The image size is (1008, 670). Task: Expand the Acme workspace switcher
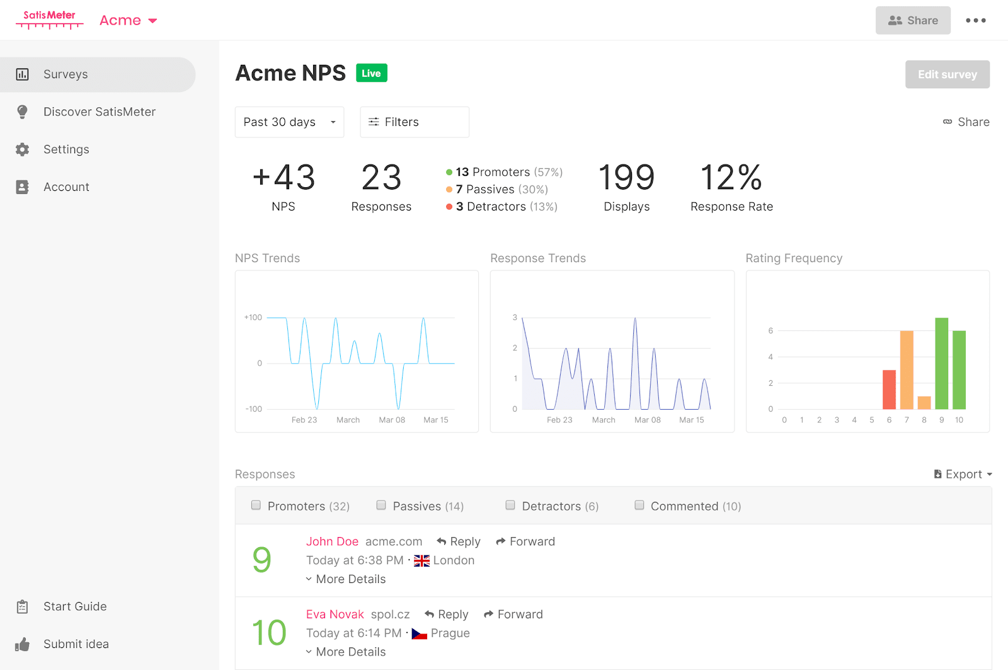pos(127,20)
